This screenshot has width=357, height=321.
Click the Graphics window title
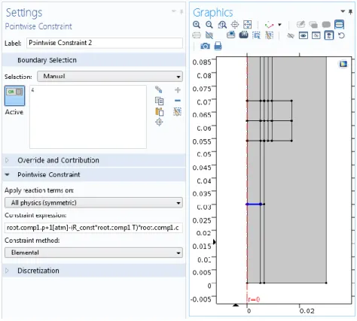(x=213, y=13)
